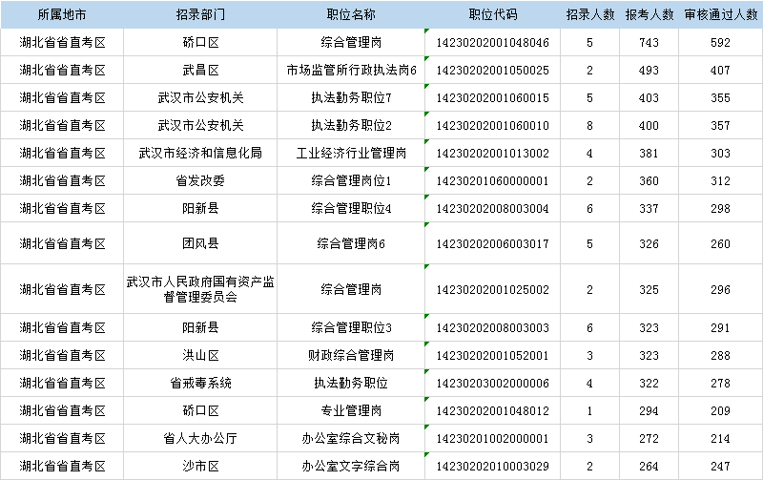Image resolution: width=763 pixels, height=480 pixels.
Task: Select cell 沙市区
Action: tap(200, 467)
